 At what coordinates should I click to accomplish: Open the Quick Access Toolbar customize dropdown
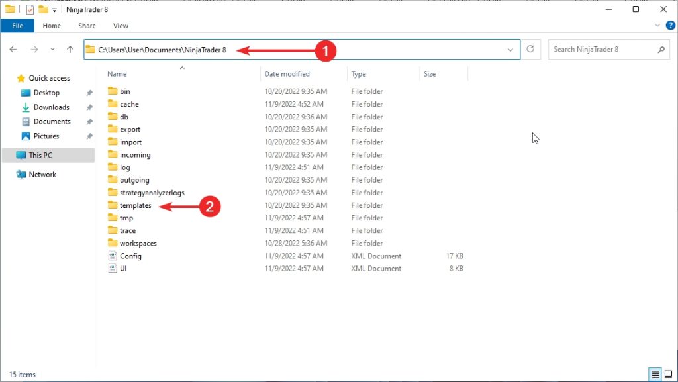54,10
